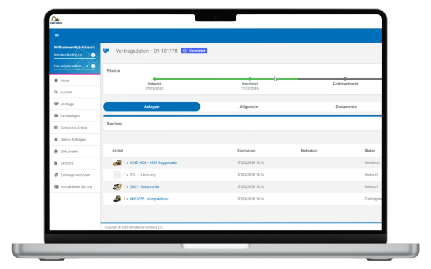431x269 pixels.
Task: Click the Plant Hire Ltd logo
Action: coord(56,20)
